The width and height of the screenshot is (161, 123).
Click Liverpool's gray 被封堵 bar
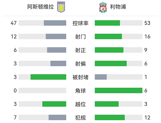[x=101, y=77]
